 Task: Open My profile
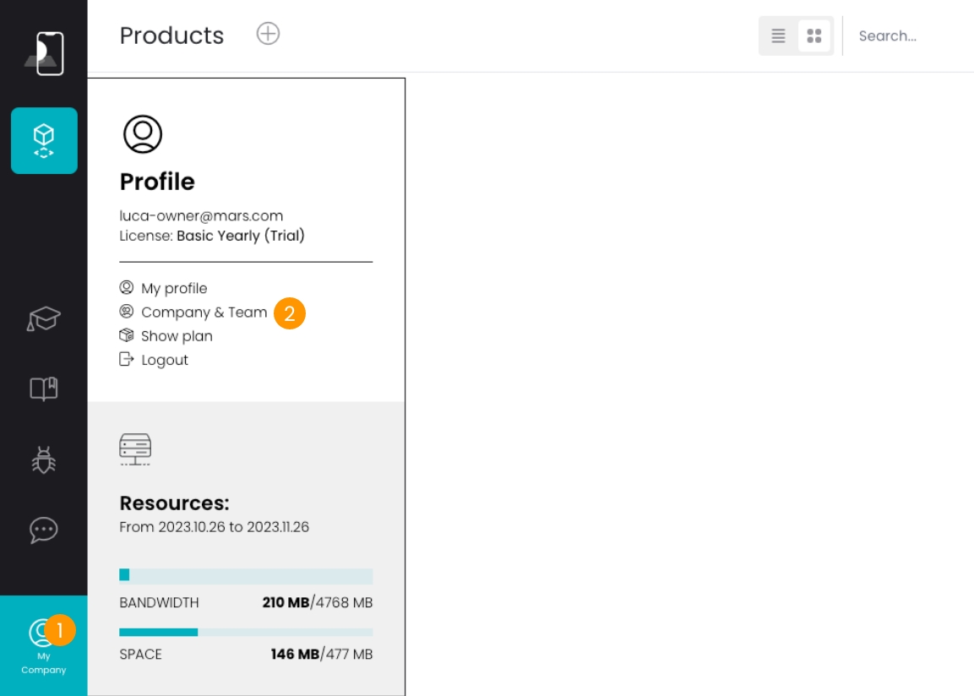coord(173,289)
